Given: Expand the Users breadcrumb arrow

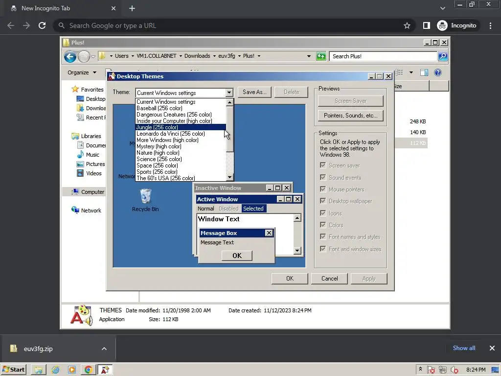Looking at the screenshot, I should pos(133,56).
